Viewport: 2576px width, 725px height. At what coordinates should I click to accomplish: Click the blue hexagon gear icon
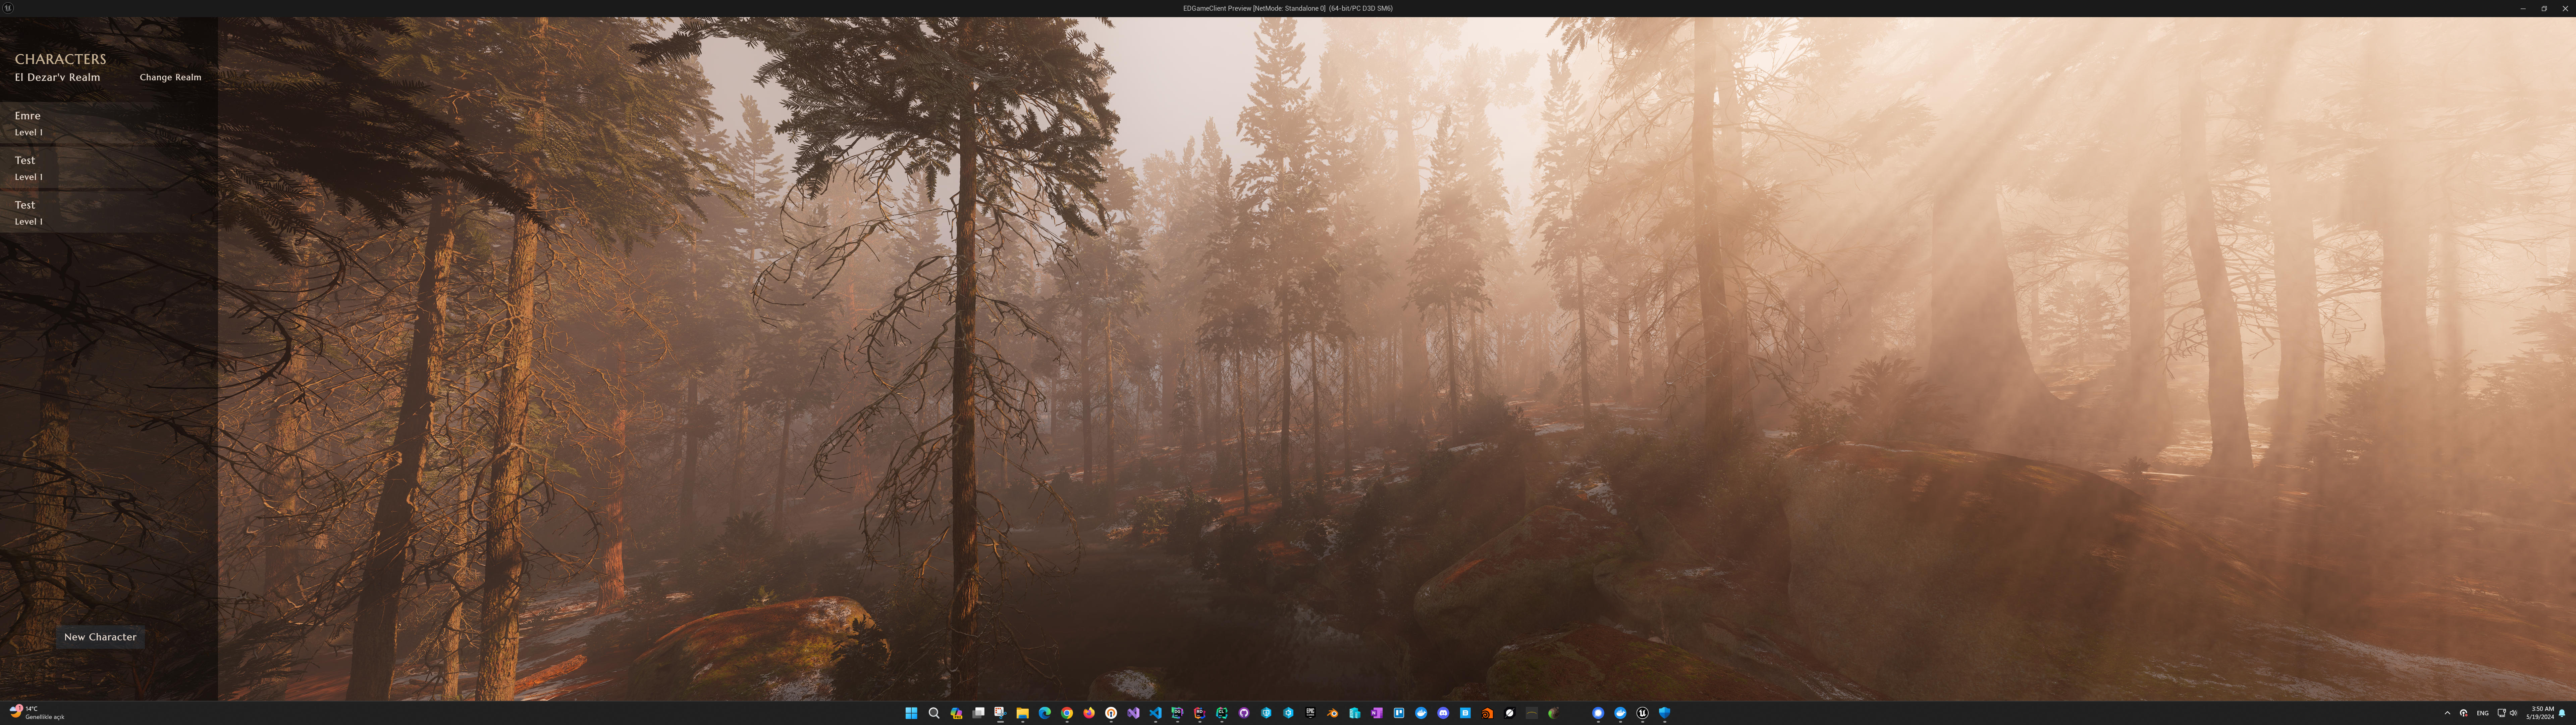[x=1288, y=713]
